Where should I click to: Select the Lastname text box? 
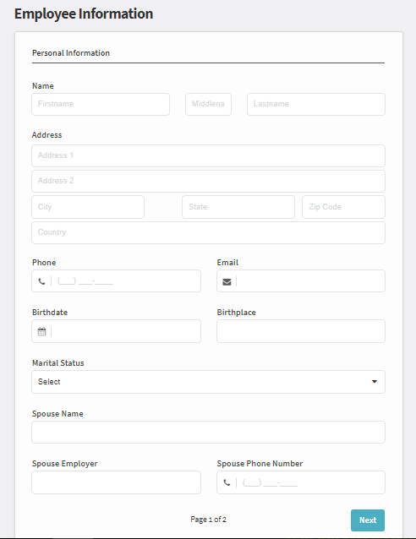[x=316, y=104]
